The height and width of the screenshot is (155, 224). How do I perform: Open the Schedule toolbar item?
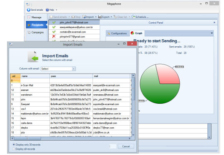[140, 17]
